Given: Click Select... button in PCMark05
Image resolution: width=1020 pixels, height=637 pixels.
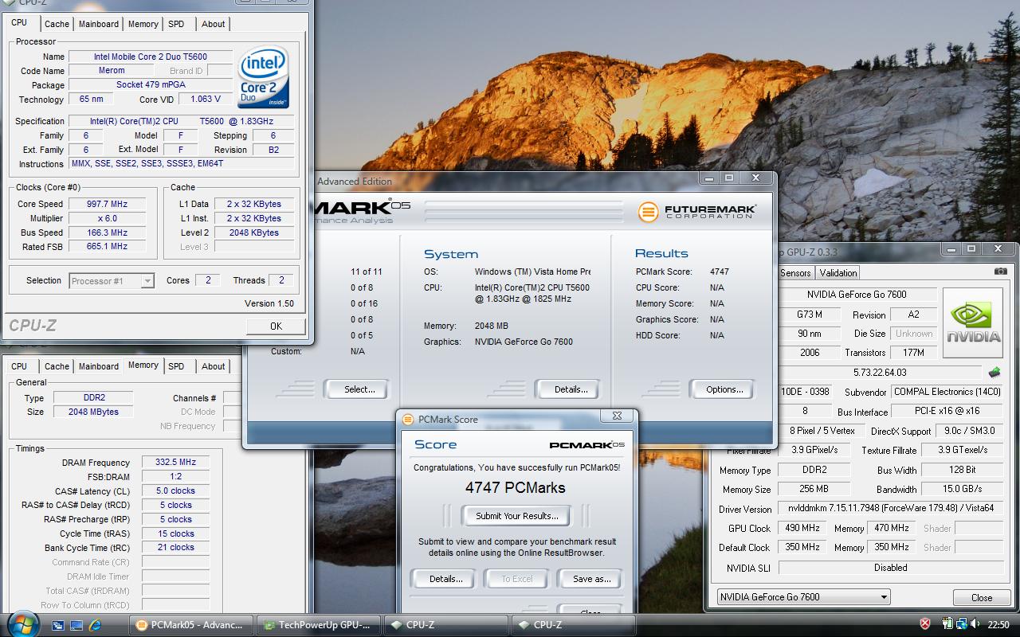Looking at the screenshot, I should tap(359, 389).
